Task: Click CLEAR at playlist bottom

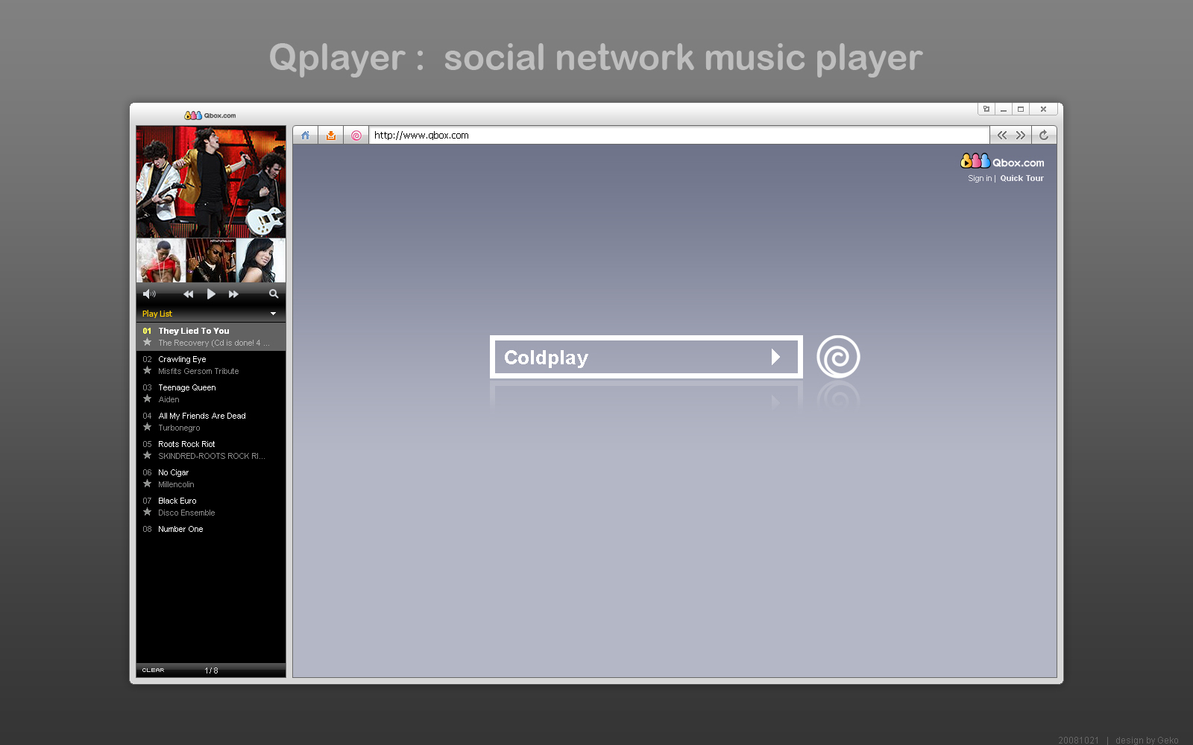Action: pyautogui.click(x=153, y=670)
